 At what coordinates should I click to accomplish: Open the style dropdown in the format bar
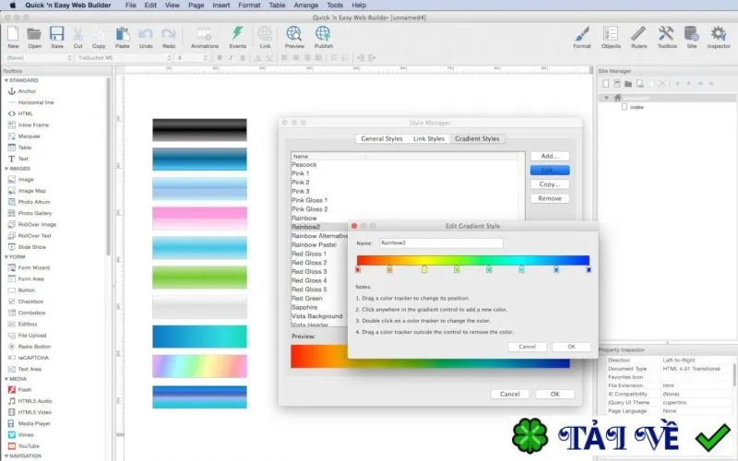(x=38, y=58)
